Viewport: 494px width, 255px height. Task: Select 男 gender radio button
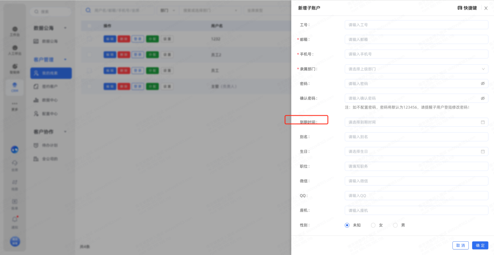396,225
